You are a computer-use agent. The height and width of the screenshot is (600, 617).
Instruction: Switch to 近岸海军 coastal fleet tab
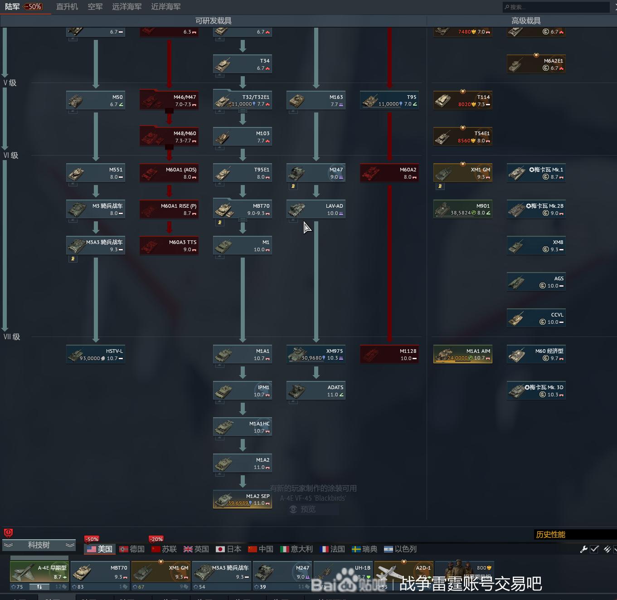tap(166, 7)
